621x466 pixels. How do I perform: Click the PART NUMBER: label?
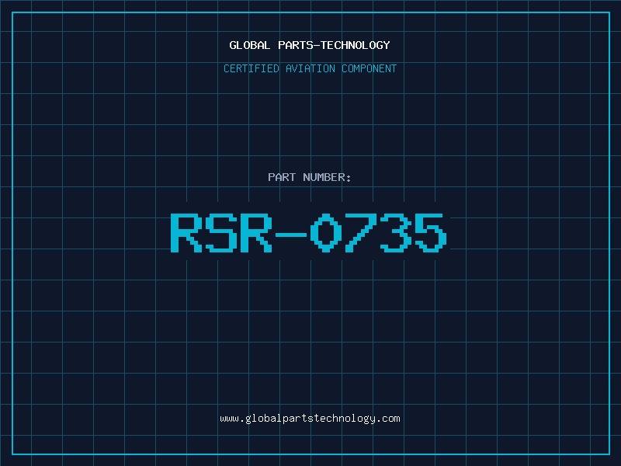(x=309, y=177)
